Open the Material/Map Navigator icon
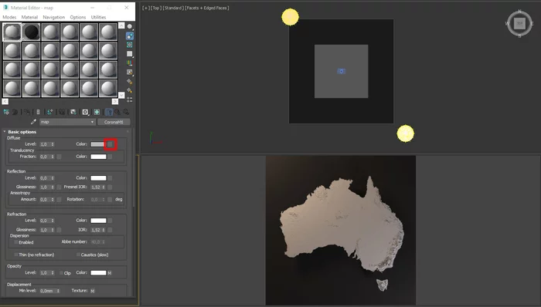The height and width of the screenshot is (307, 541). point(129,100)
